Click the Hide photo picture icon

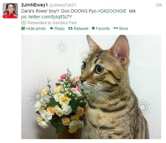(23, 28)
